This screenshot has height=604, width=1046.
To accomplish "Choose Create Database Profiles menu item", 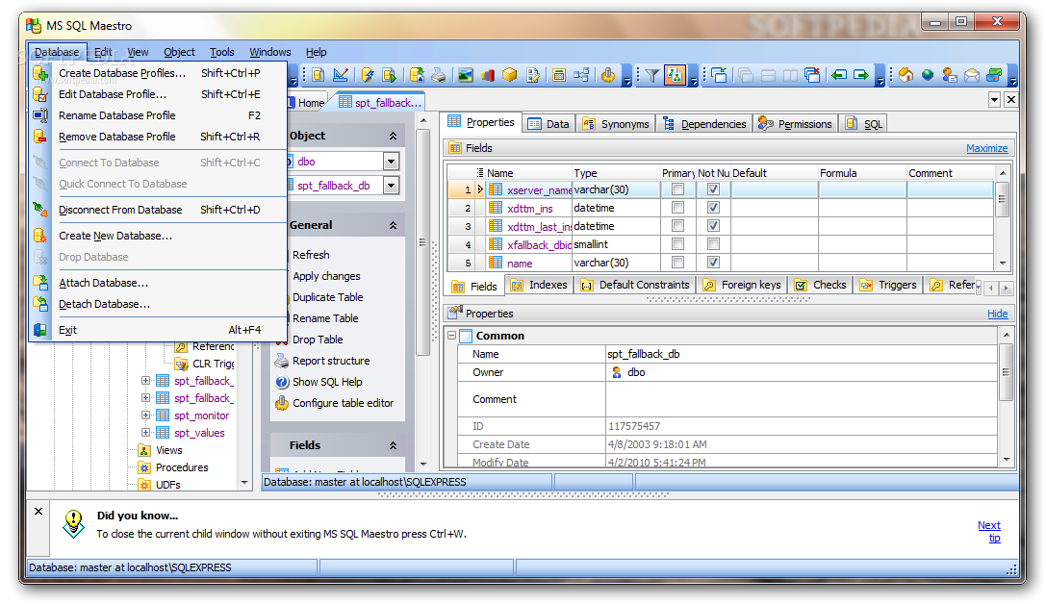I will (158, 73).
